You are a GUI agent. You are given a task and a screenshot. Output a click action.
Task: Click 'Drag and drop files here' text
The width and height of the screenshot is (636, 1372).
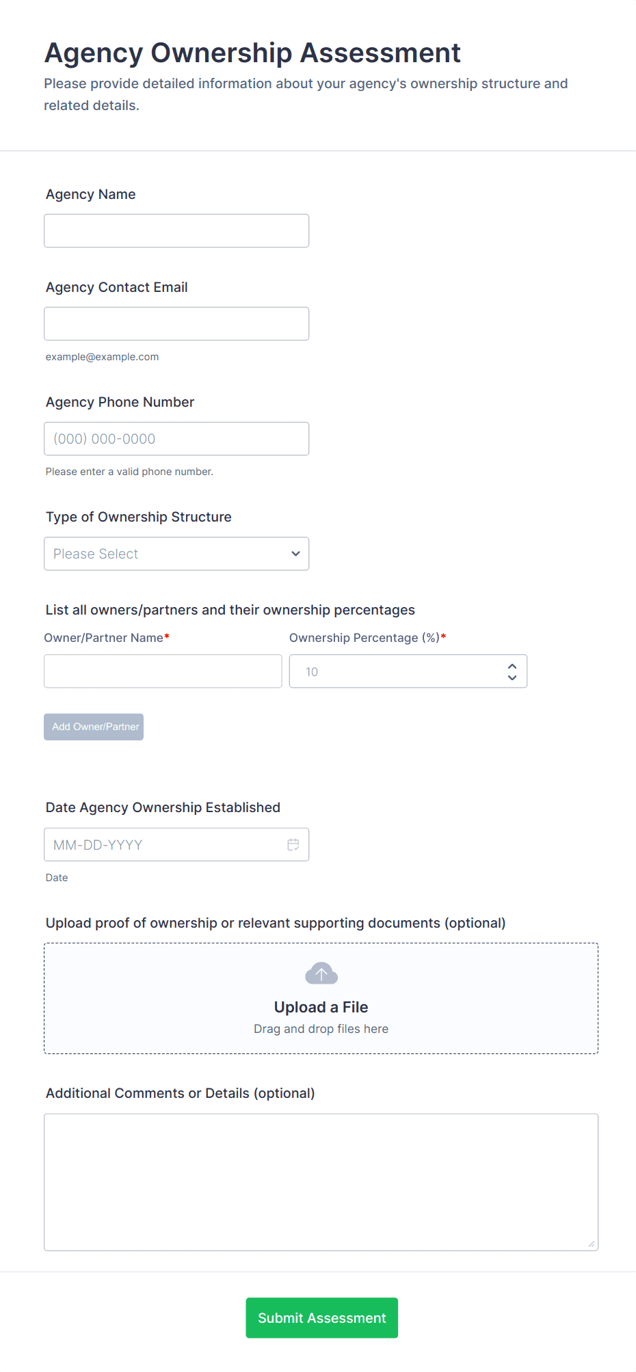[x=321, y=1029]
